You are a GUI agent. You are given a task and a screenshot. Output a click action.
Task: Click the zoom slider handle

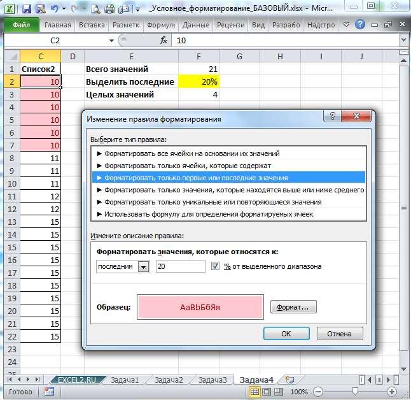click(x=355, y=391)
